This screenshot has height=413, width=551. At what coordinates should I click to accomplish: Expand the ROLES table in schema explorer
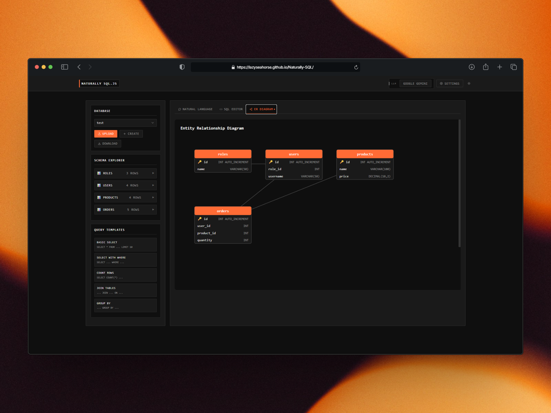[x=125, y=173]
